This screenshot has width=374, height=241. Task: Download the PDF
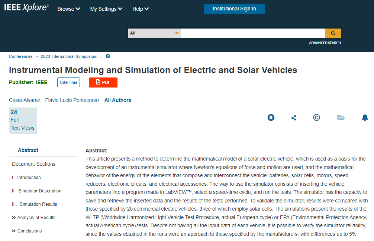tap(103, 82)
